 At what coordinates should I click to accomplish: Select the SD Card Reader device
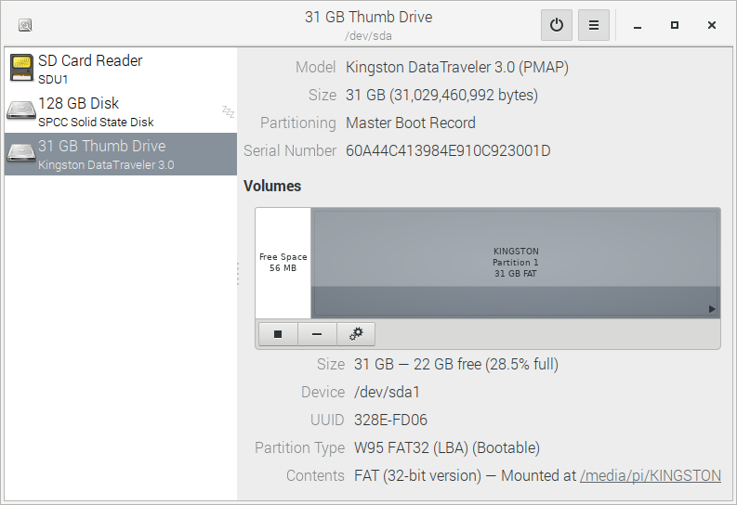tap(121, 69)
